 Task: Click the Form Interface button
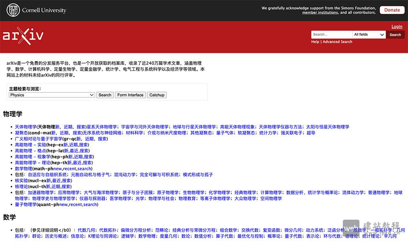click(130, 95)
